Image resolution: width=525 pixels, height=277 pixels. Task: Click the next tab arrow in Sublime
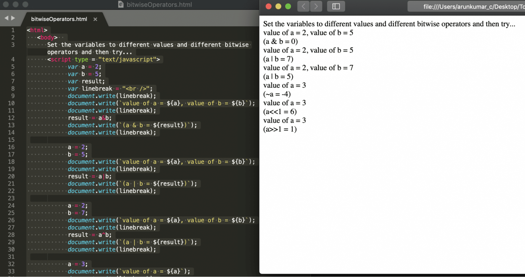(13, 18)
